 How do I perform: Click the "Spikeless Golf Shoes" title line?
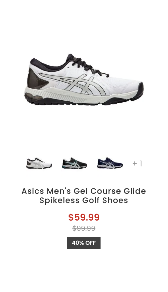(84, 201)
